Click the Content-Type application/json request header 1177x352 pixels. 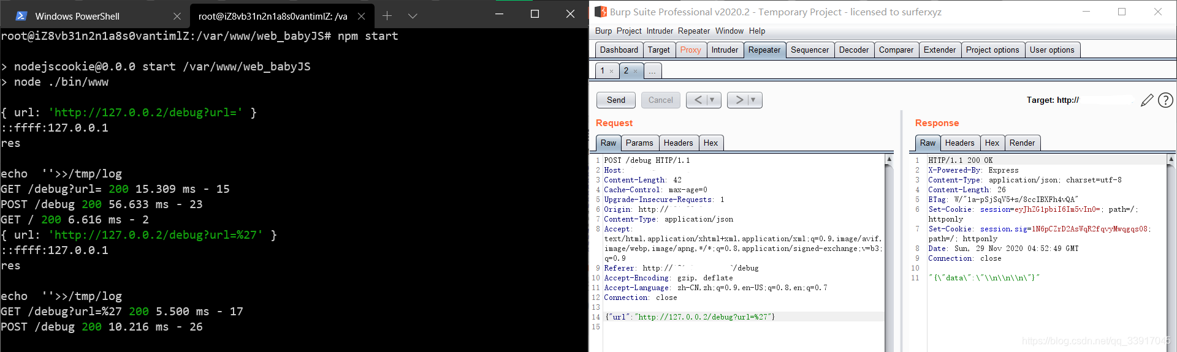[x=668, y=219]
